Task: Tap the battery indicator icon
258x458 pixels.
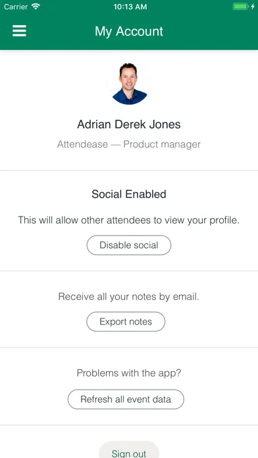Action: pyautogui.click(x=240, y=7)
